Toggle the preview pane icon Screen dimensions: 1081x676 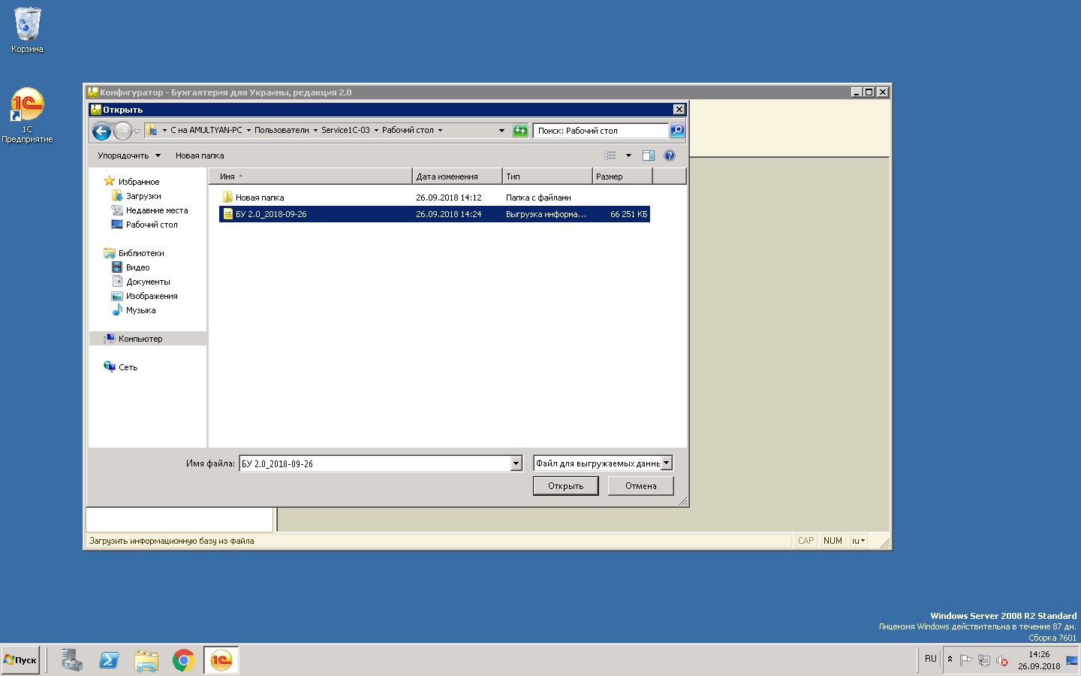pos(649,155)
